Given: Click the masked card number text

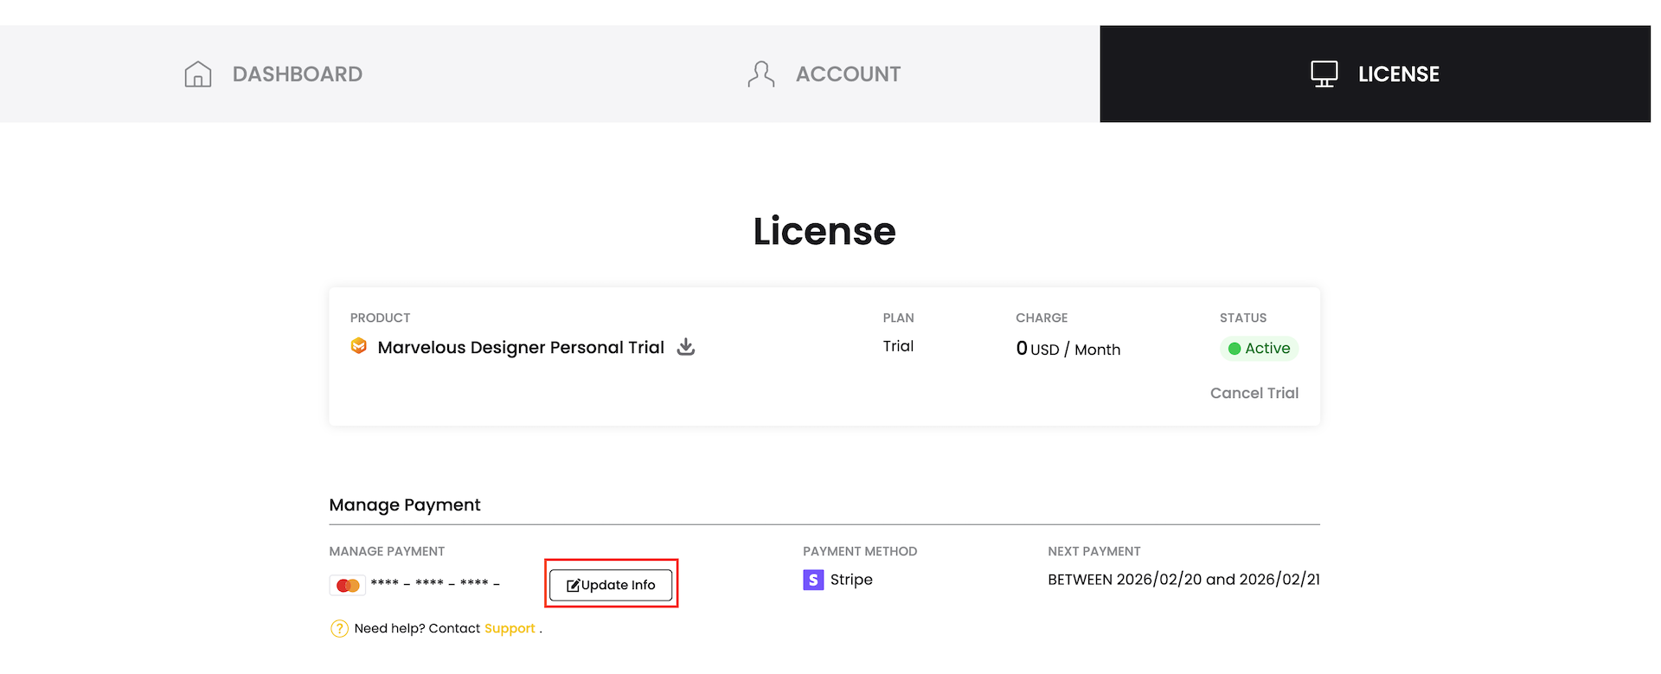Looking at the screenshot, I should point(435,584).
